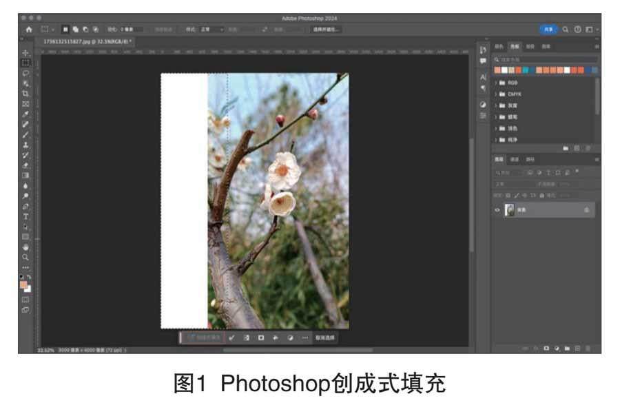The width and height of the screenshot is (620, 405).
Task: Pick the first recent swatch (light orange)
Action: click(497, 70)
